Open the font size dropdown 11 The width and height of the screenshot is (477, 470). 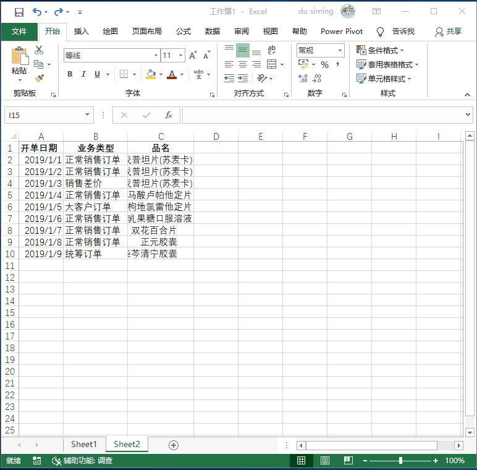(x=180, y=56)
